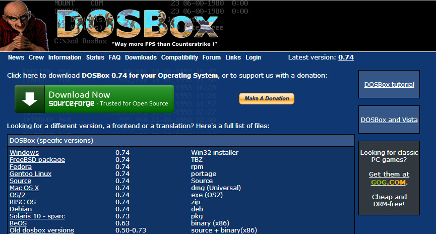Download the Windows version

24,152
